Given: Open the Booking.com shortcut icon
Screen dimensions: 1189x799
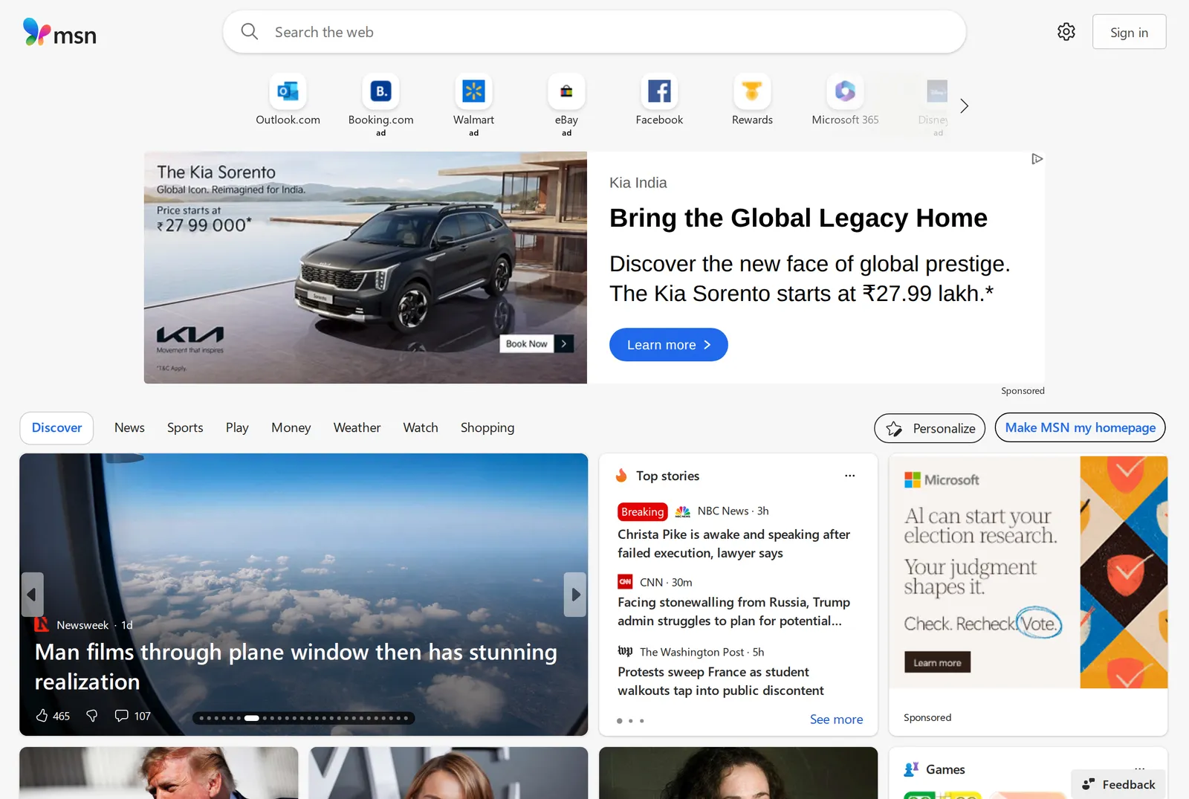Looking at the screenshot, I should click(380, 91).
